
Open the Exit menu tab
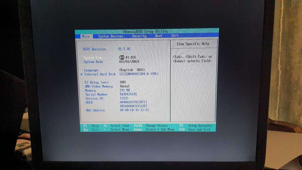tap(174, 36)
